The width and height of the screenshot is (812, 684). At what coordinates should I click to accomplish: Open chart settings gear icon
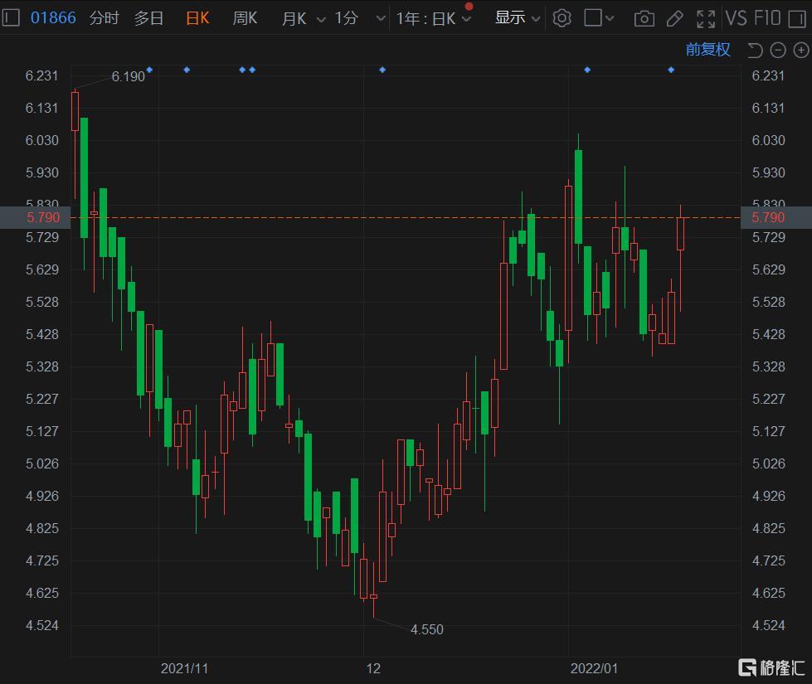coord(562,17)
